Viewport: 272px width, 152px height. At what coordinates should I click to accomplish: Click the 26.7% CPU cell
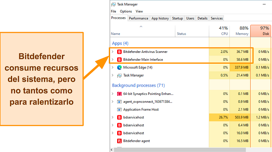[219, 117]
